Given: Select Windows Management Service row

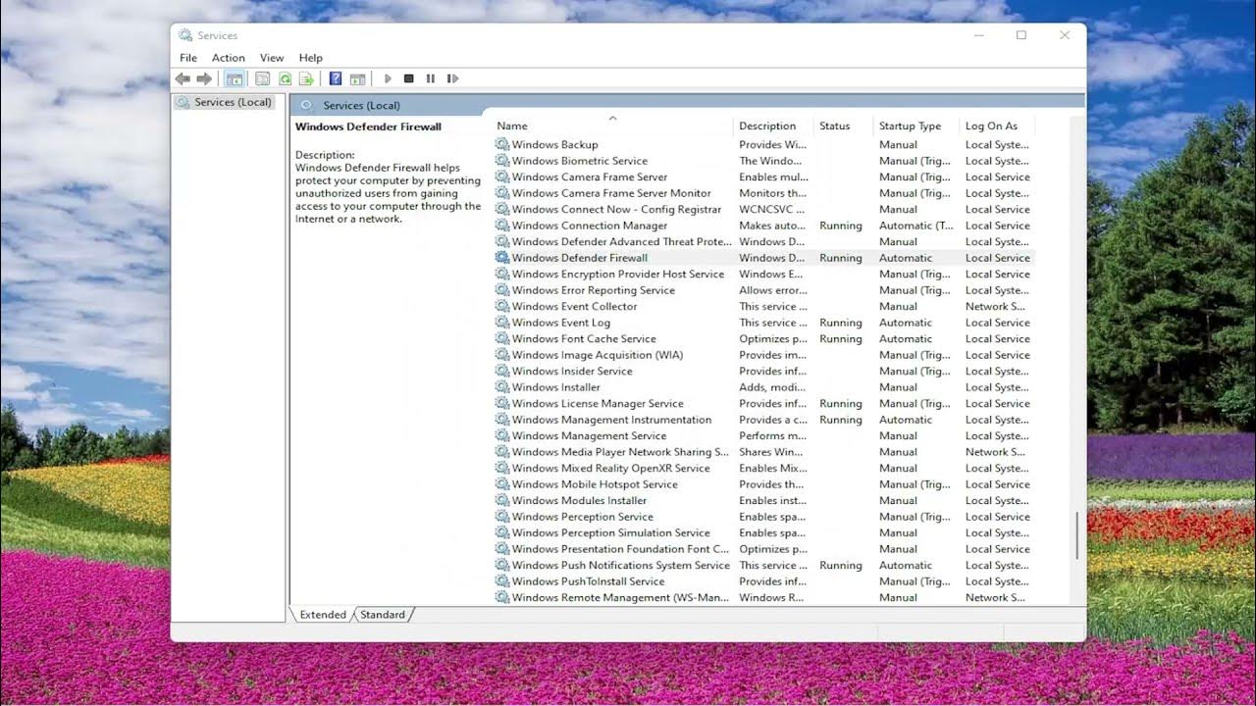Looking at the screenshot, I should 763,435.
